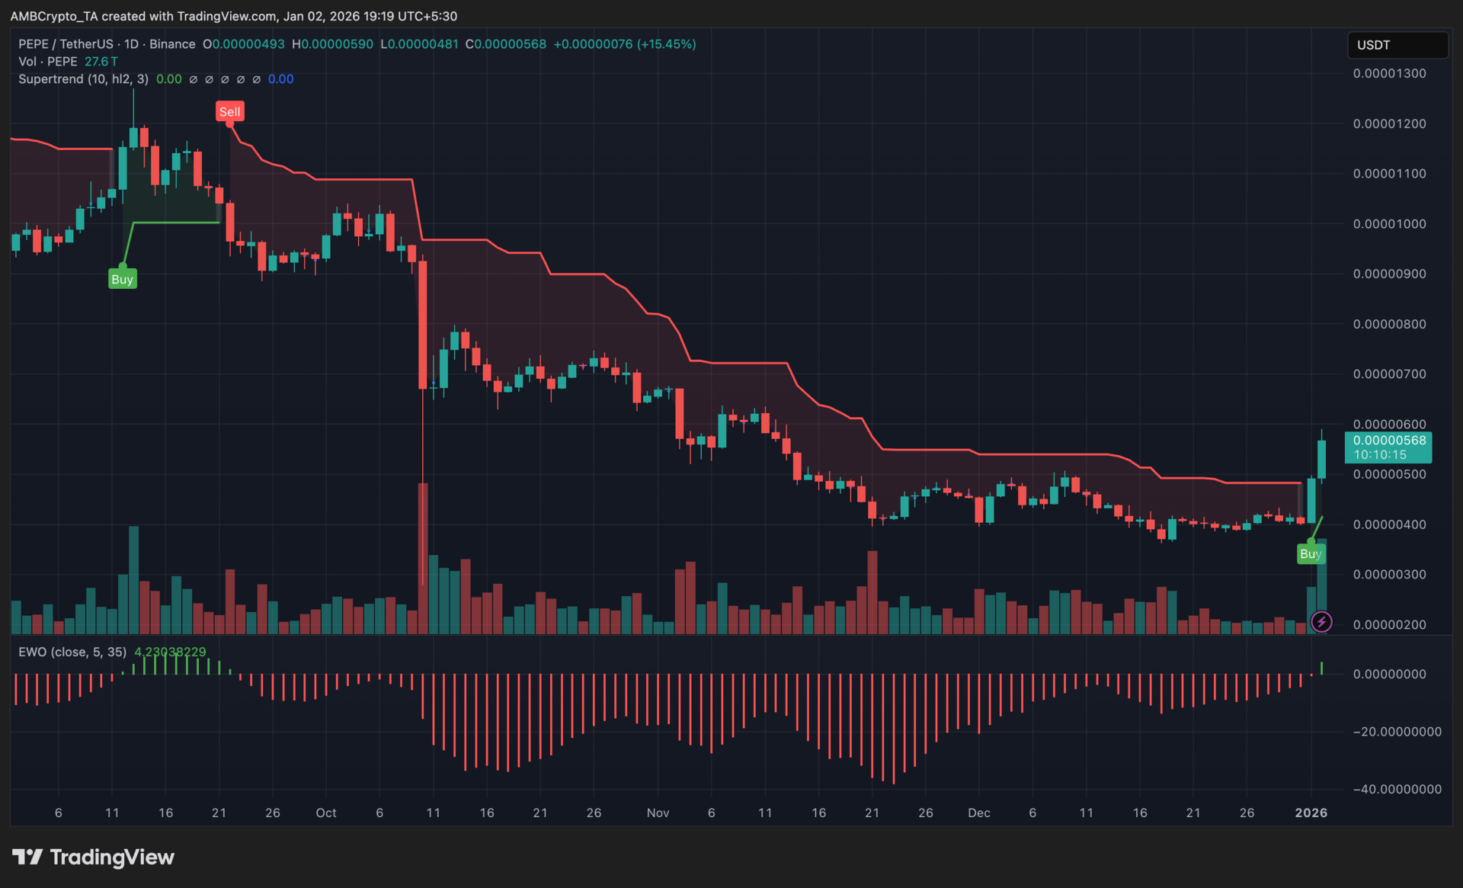
Task: Click the 2026 label on time axis
Action: tap(1311, 813)
